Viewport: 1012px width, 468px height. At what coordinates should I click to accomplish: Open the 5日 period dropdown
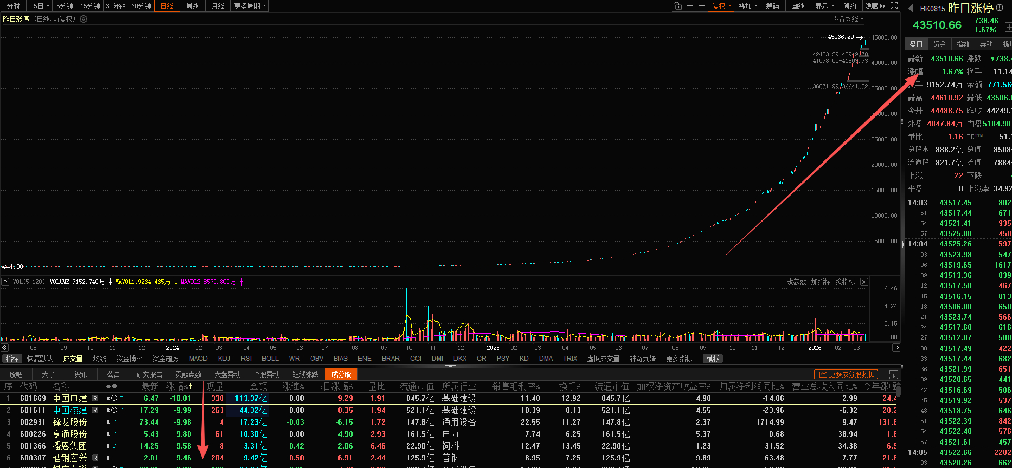(41, 6)
